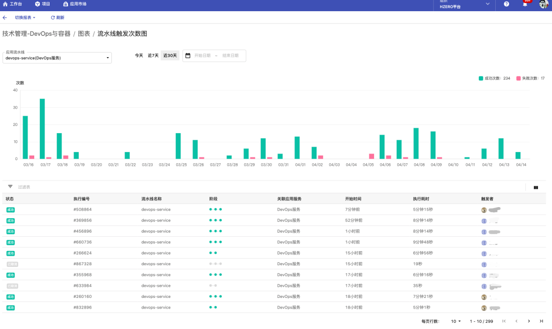Image resolution: width=552 pixels, height=329 pixels.
Task: Open the 切换报表 dropdown
Action: (25, 17)
